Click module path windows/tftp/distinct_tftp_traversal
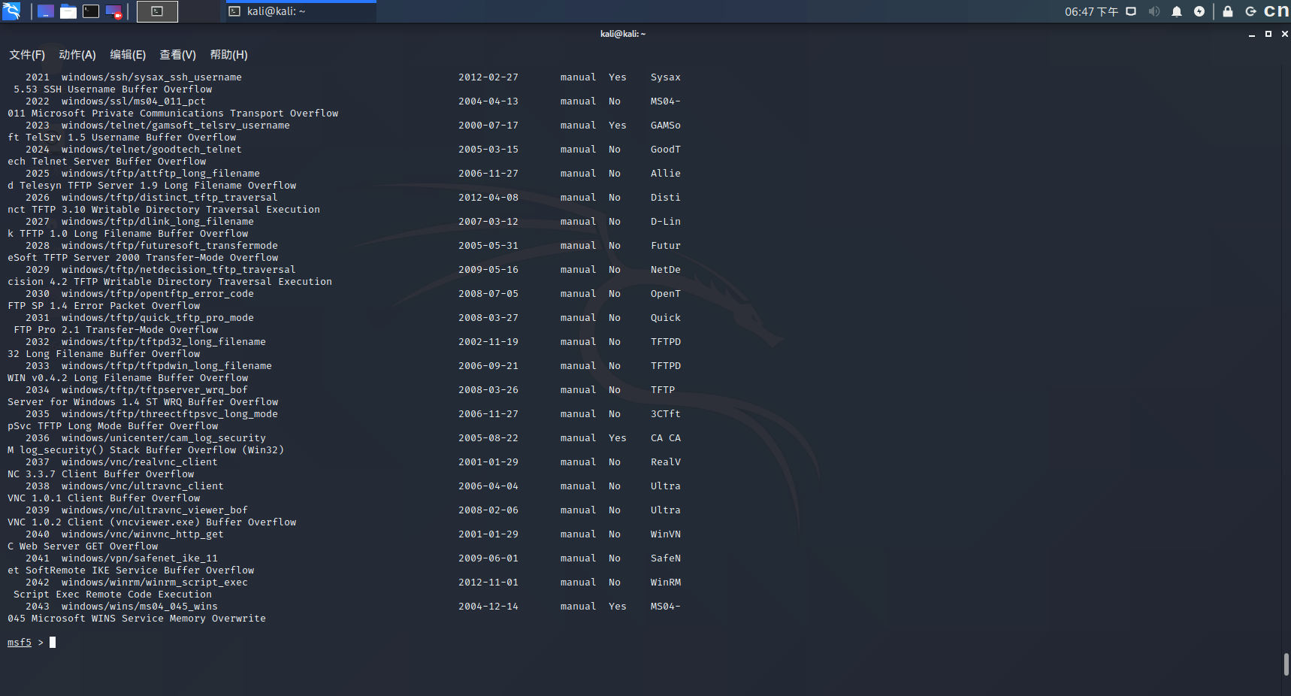 [x=170, y=198]
